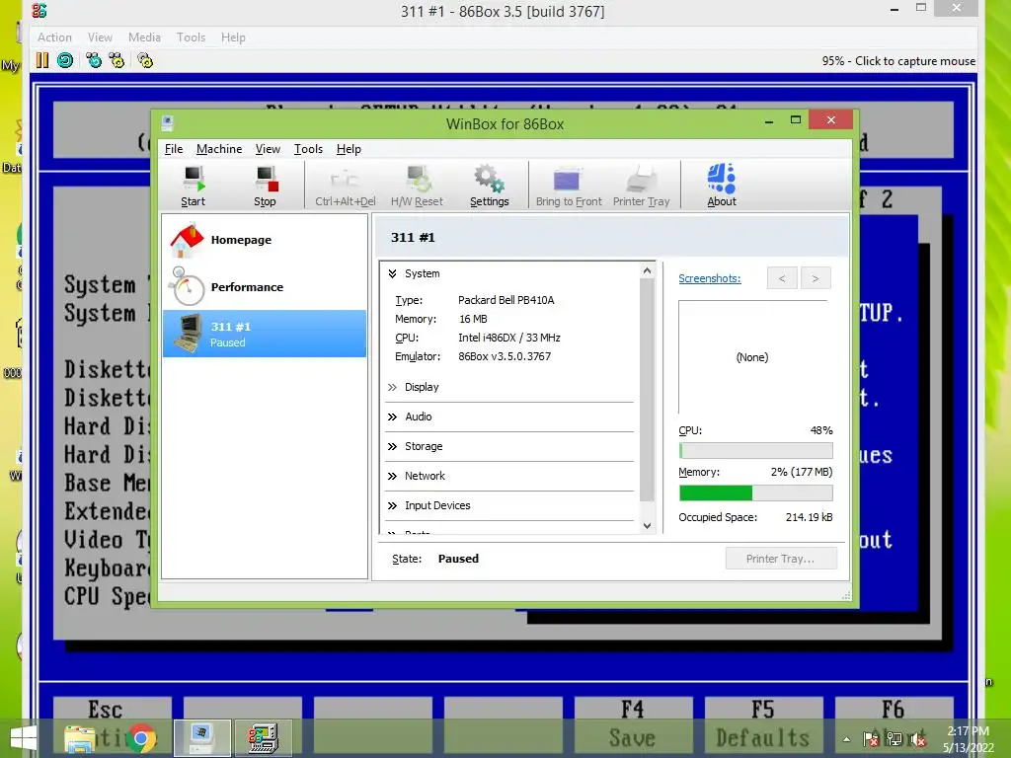Switch to WinBox taskbar icon

click(x=201, y=738)
